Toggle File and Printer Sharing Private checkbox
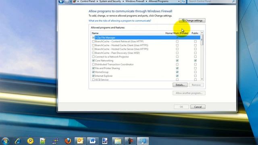This screenshot has height=145, width=258. [177, 68]
